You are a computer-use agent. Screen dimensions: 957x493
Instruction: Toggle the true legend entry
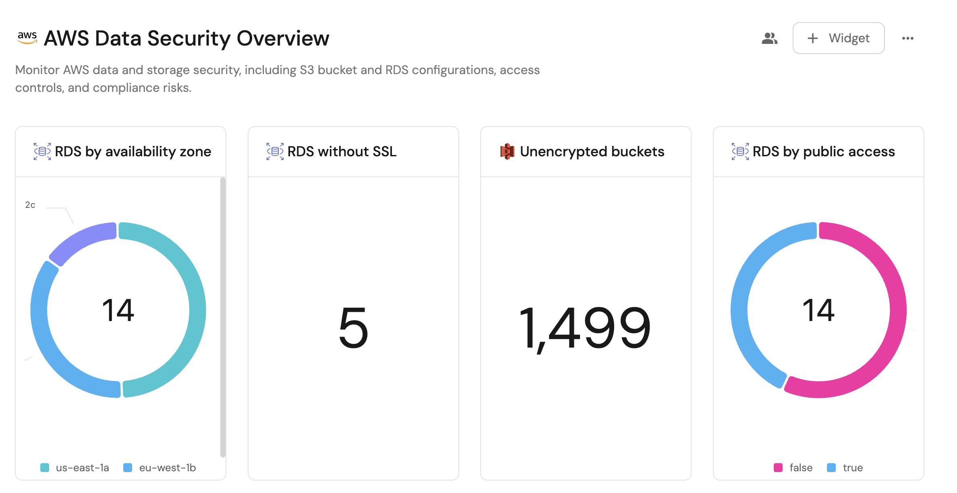[x=845, y=468]
